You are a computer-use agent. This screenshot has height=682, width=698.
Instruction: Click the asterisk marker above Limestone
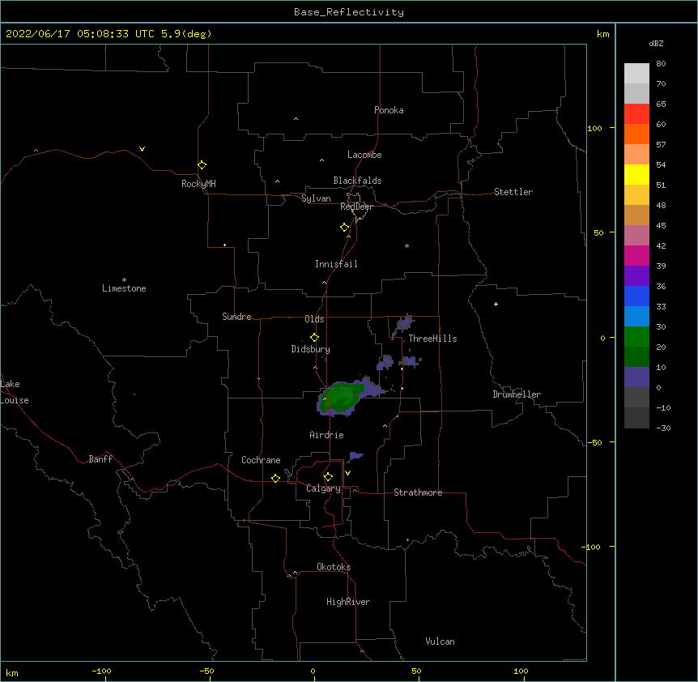click(124, 280)
